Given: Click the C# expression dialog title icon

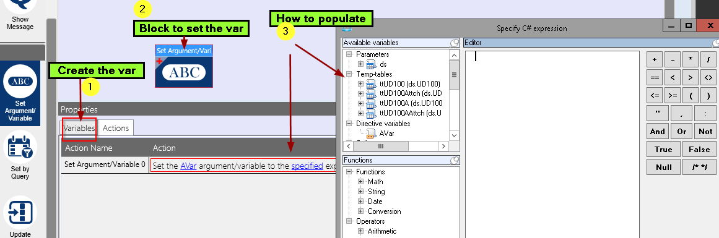Looking at the screenshot, I should (x=347, y=29).
